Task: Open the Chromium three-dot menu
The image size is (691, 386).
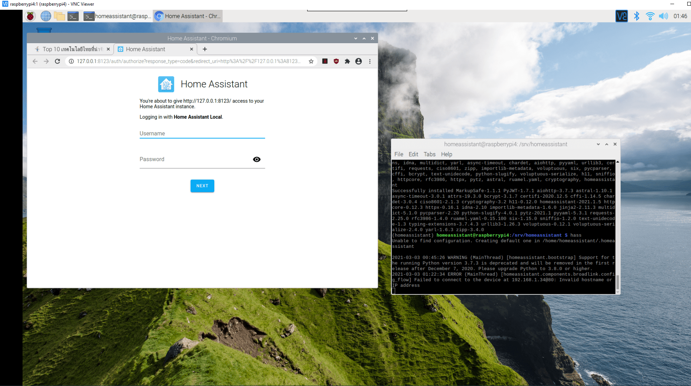Action: pos(370,61)
